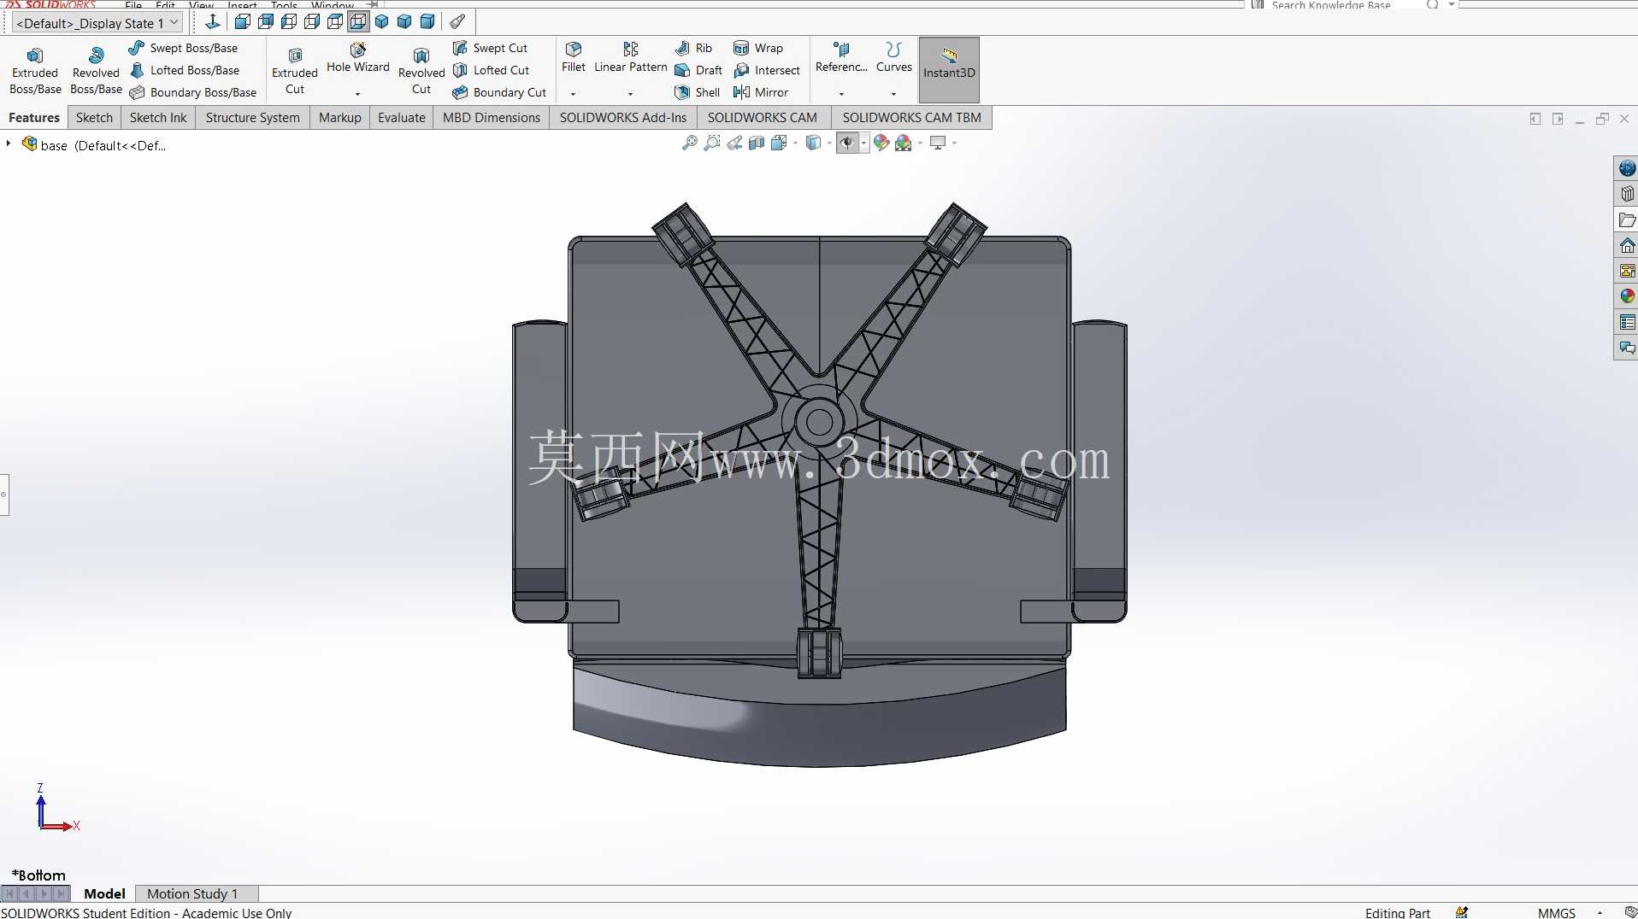The width and height of the screenshot is (1638, 919).
Task: Expand the base part tree node
Action: (x=9, y=144)
